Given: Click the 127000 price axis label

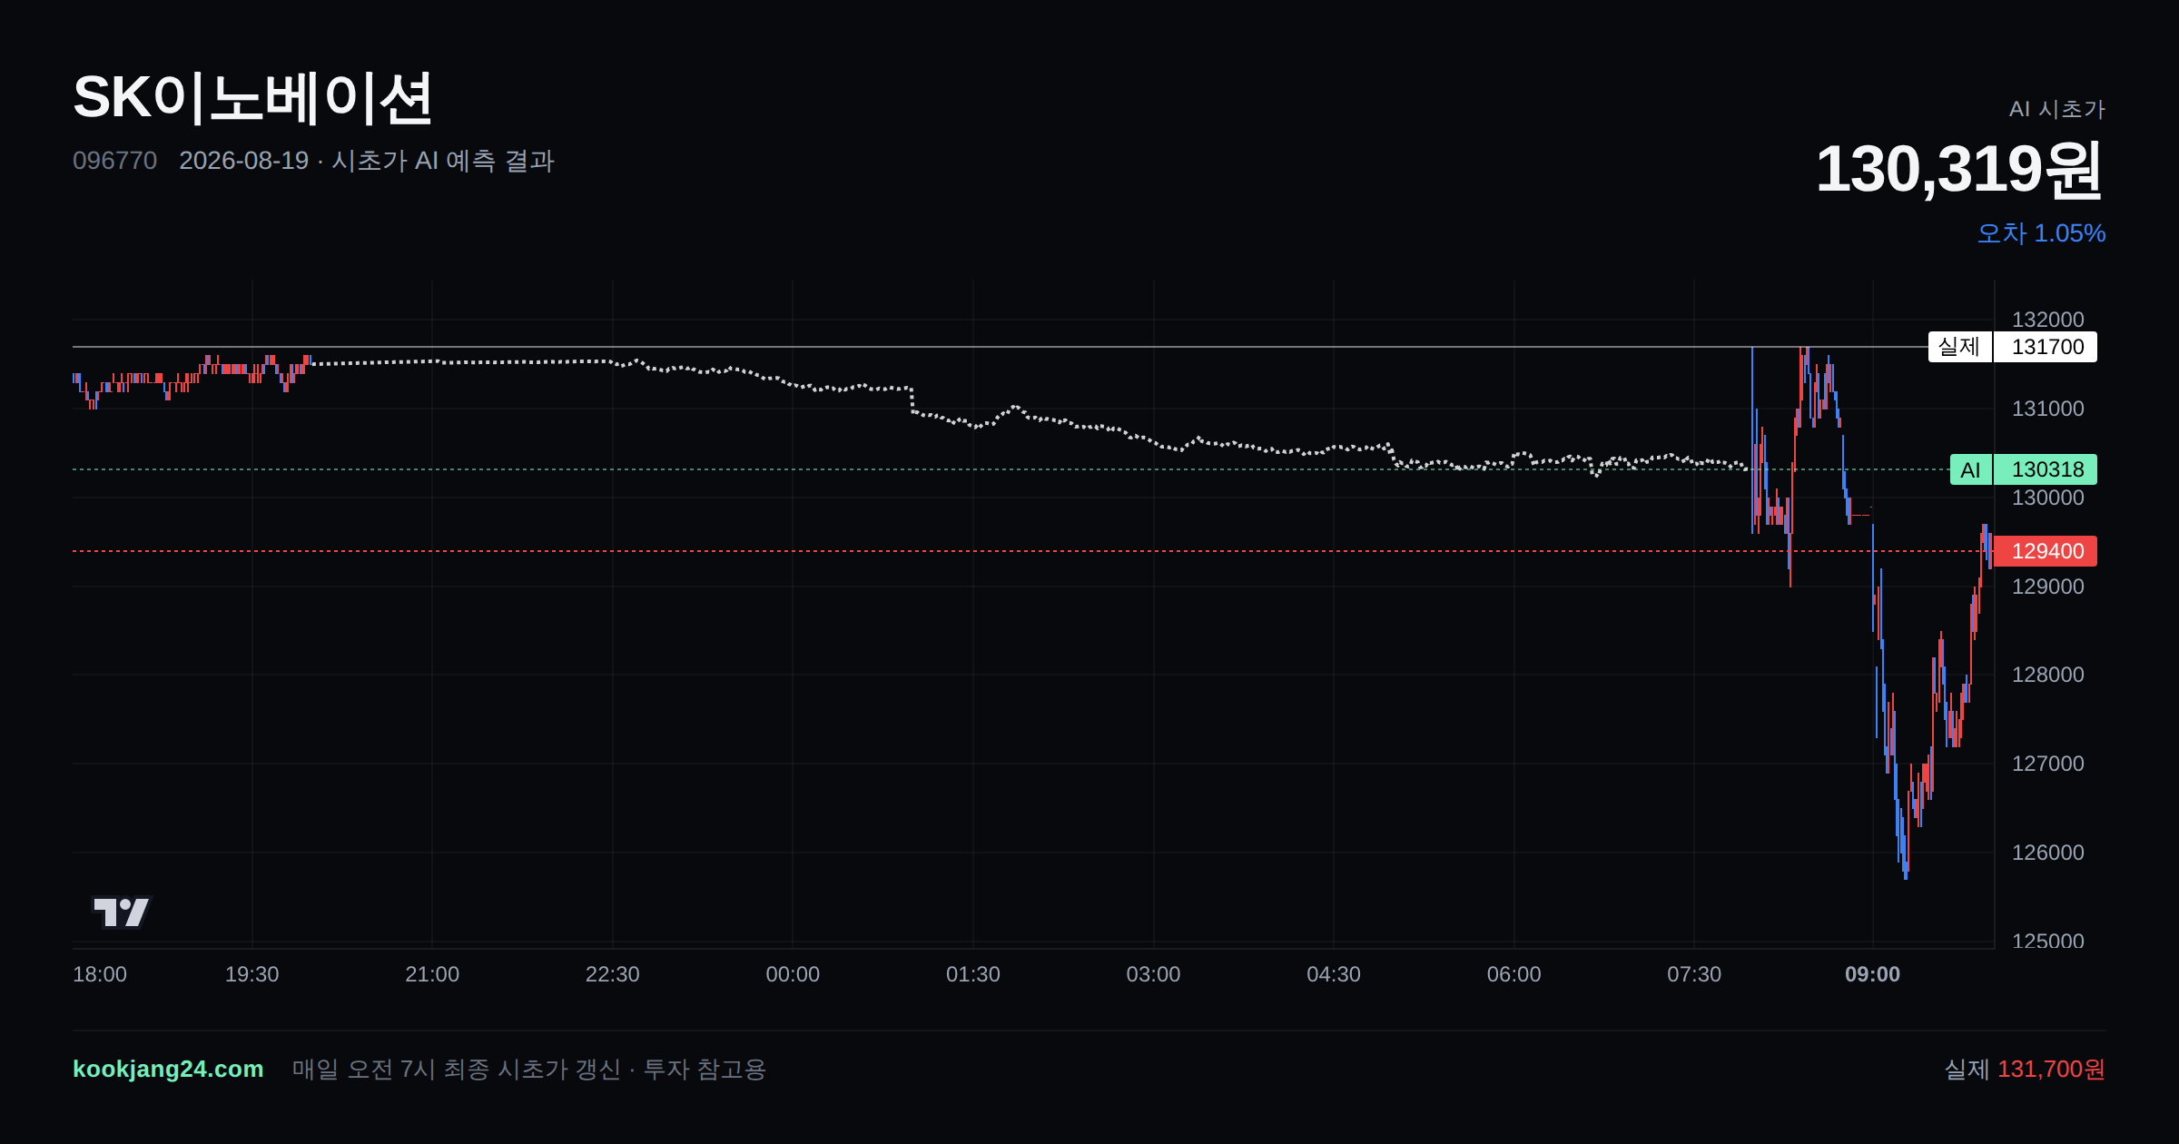Looking at the screenshot, I should 2047,764.
